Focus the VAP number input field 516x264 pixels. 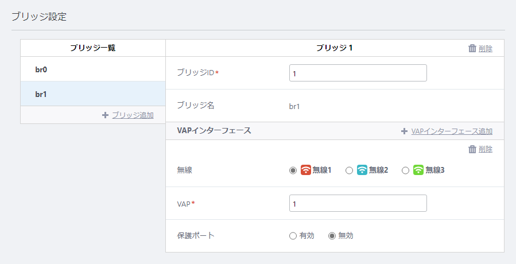tap(358, 203)
